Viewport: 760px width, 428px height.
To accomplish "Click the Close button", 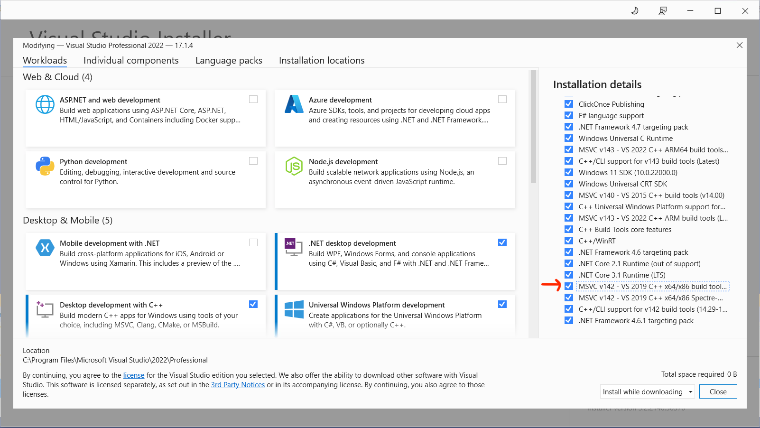I will [718, 391].
